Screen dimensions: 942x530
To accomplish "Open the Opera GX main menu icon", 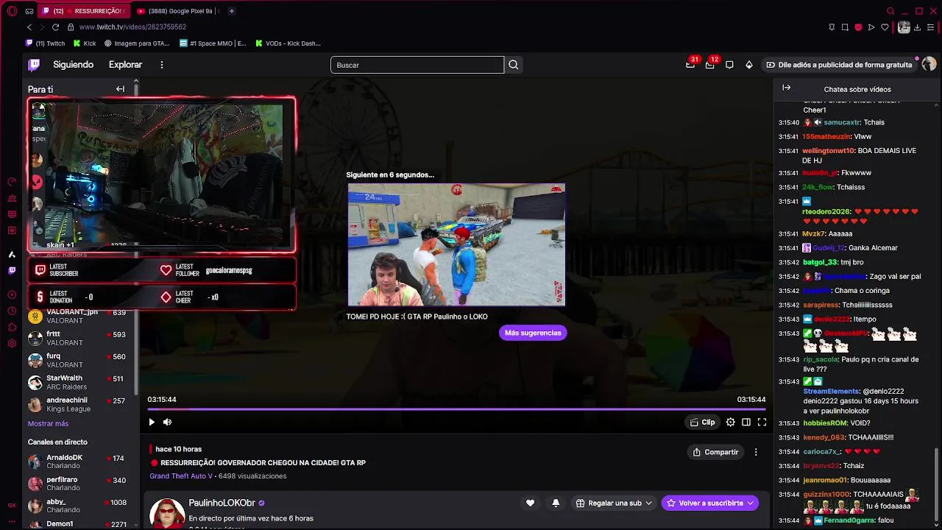I will [12, 11].
